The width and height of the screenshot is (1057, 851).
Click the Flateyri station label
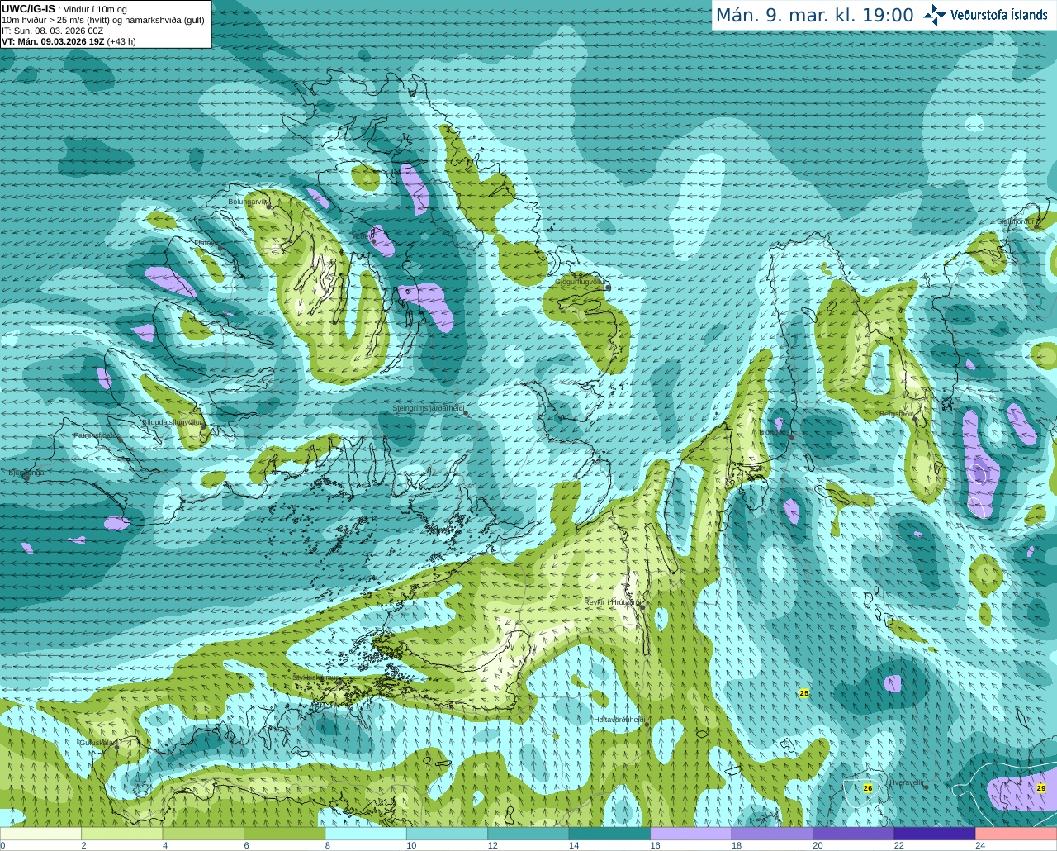(x=206, y=243)
